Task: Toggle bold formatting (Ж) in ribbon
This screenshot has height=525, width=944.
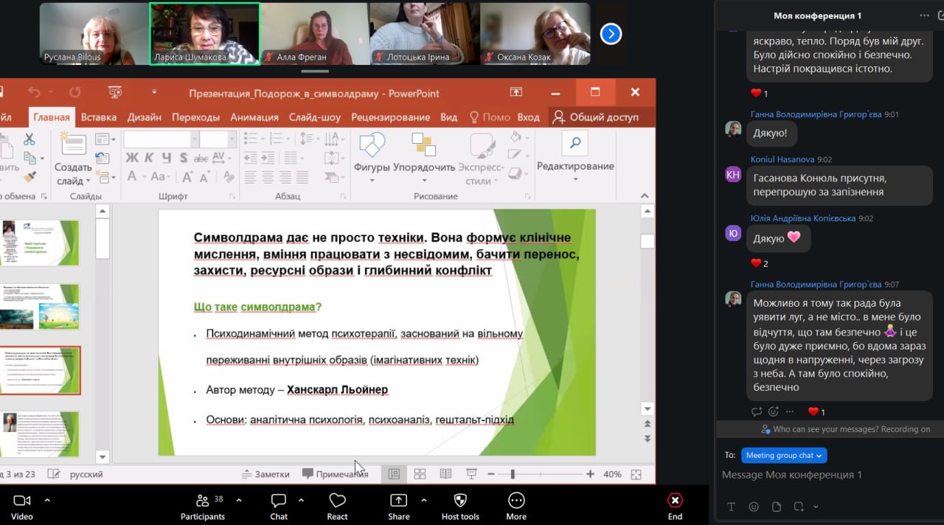Action: [x=132, y=158]
